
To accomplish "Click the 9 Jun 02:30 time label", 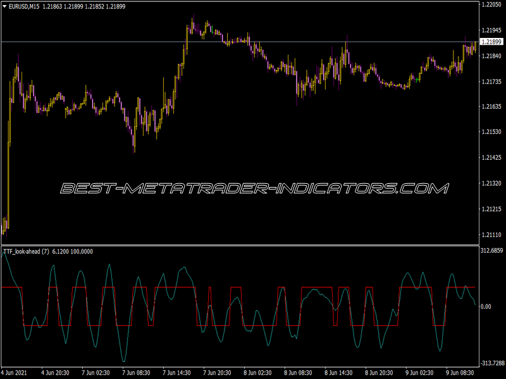I will [x=419, y=373].
